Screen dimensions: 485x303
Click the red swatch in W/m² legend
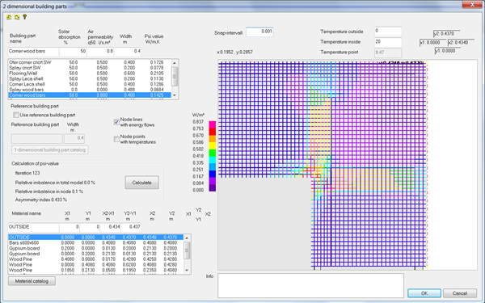pos(212,132)
